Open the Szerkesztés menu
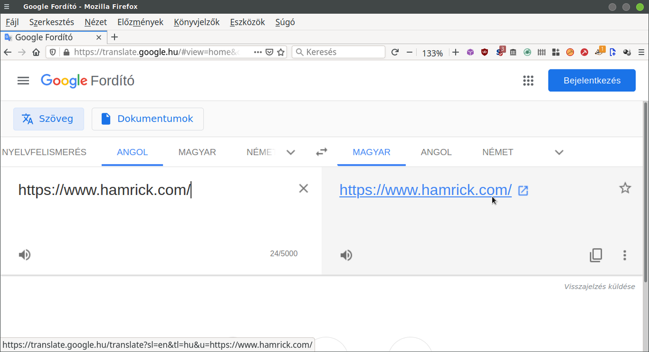649x352 pixels. [x=52, y=22]
